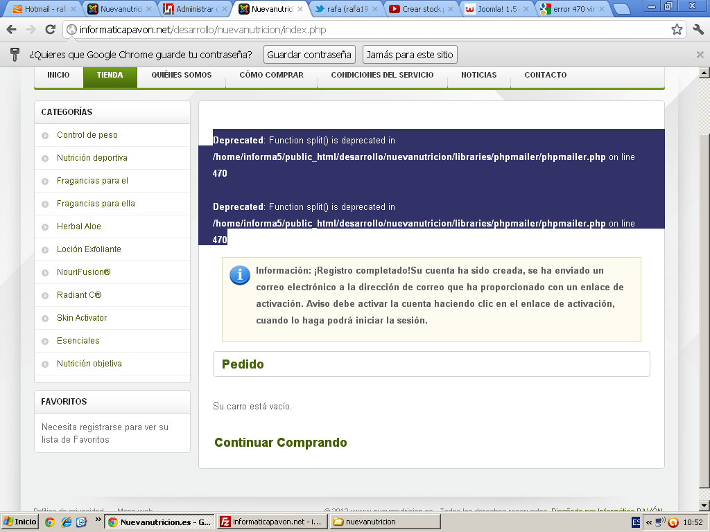
Task: Open Loción Exfoliante category
Action: 89,249
